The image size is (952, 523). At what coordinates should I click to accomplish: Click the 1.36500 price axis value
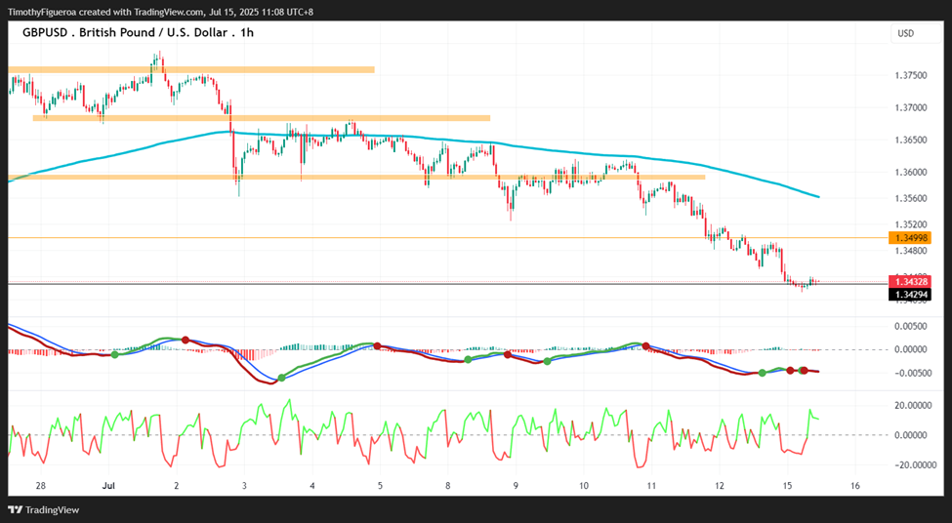(x=911, y=140)
